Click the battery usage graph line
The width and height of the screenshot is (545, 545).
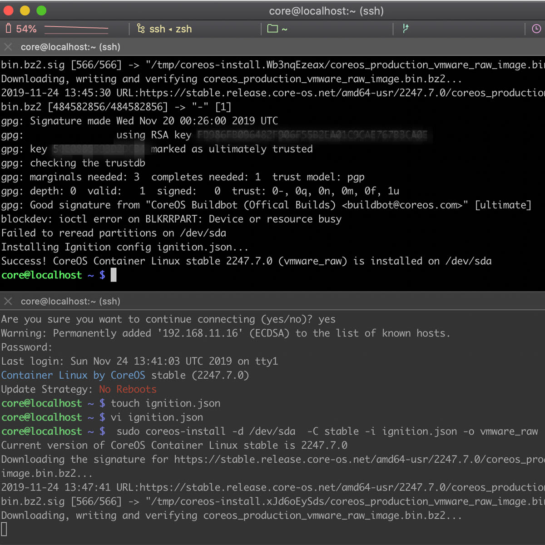[x=76, y=30]
